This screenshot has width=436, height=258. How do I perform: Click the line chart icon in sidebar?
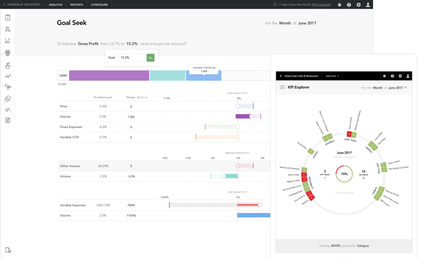click(x=8, y=41)
